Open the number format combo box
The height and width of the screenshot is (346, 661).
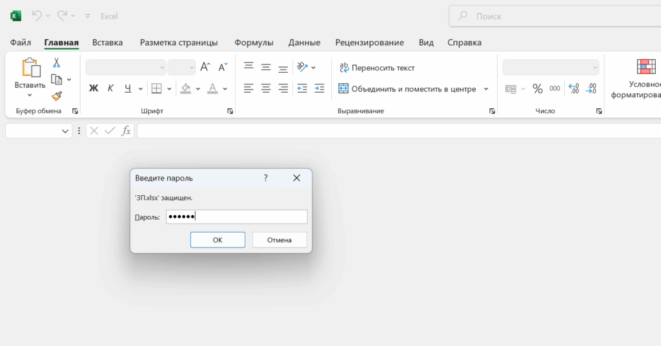(x=551, y=68)
